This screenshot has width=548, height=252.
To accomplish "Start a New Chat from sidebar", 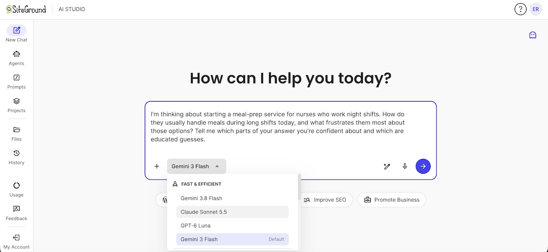I will pos(16,34).
